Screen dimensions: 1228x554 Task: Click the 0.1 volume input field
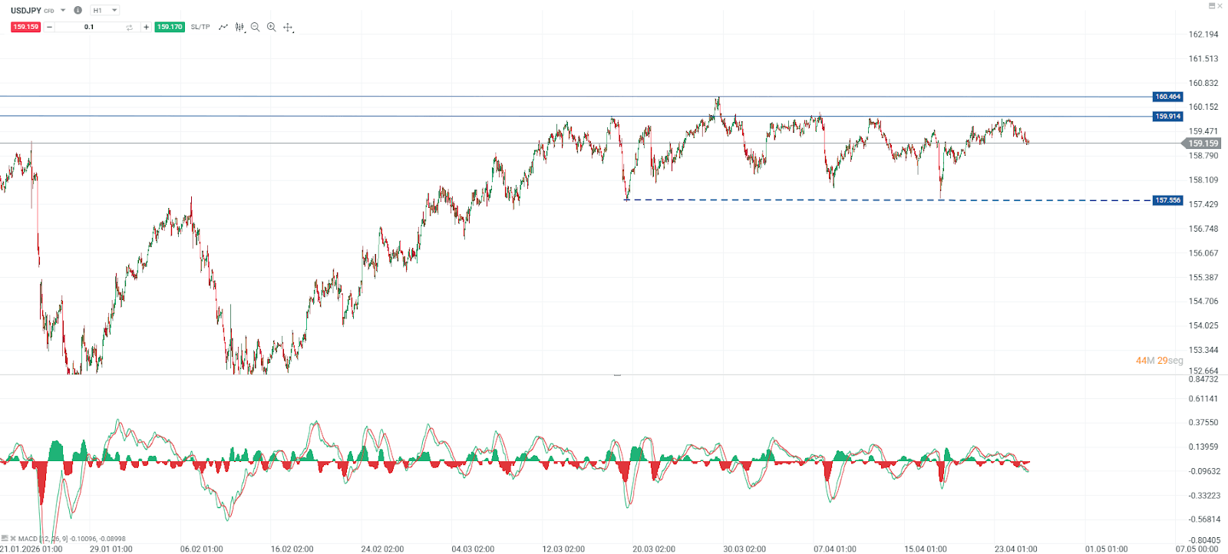89,27
